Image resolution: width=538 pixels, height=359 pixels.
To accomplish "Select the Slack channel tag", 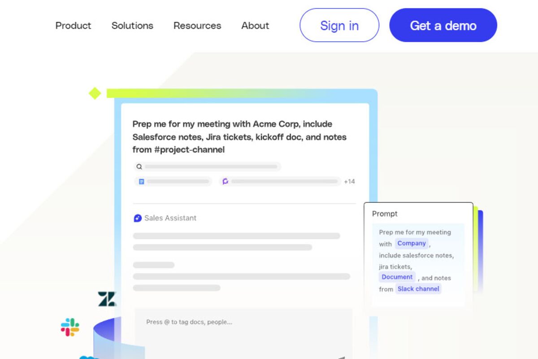I will (418, 289).
